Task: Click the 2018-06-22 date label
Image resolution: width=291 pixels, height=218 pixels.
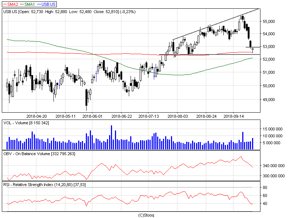Action: pos(121,116)
